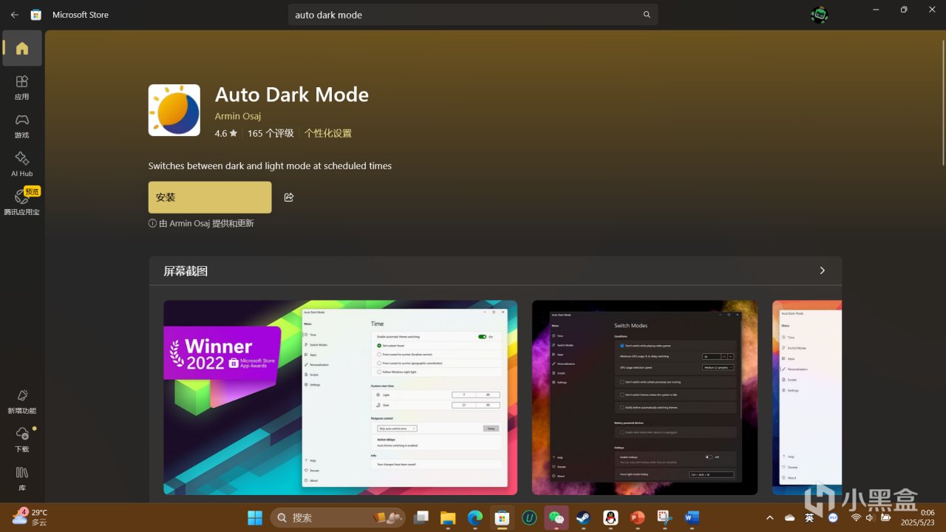Open the dark 'Switch Modes' screenshot thumbnail

(644, 398)
